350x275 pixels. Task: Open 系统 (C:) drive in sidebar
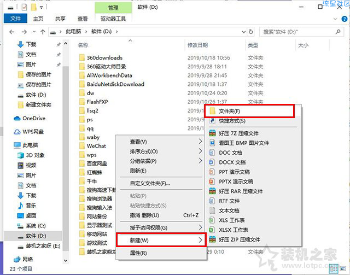coord(31,226)
